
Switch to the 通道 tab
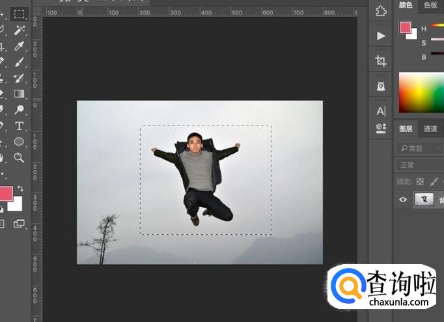tap(430, 129)
